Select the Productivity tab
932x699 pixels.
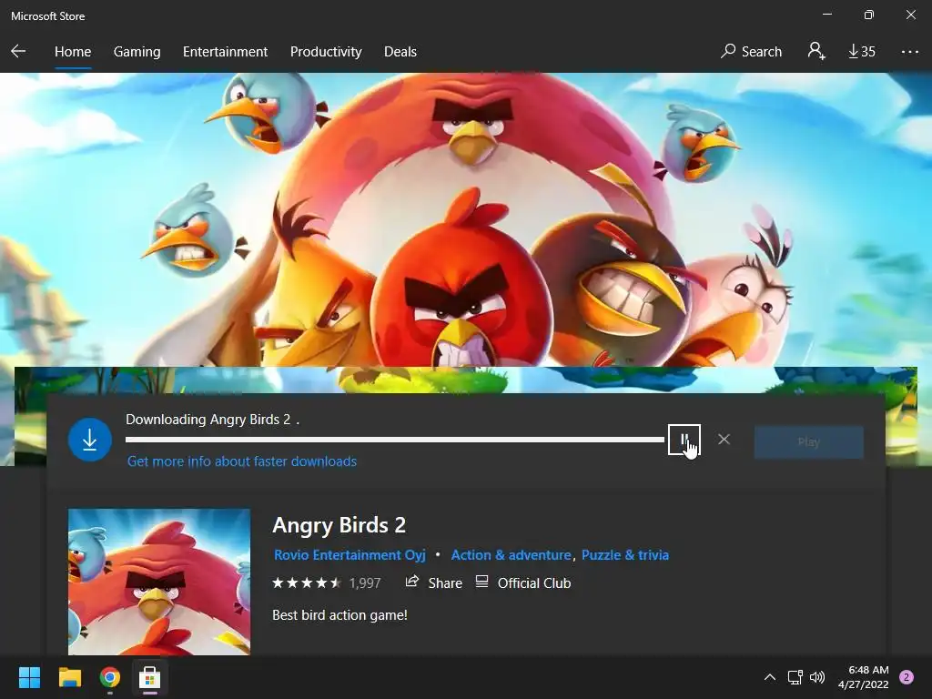point(326,52)
